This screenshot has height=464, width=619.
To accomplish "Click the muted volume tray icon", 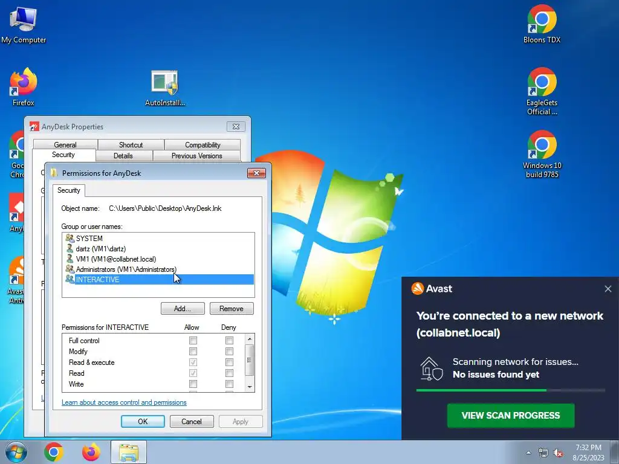I will [558, 453].
